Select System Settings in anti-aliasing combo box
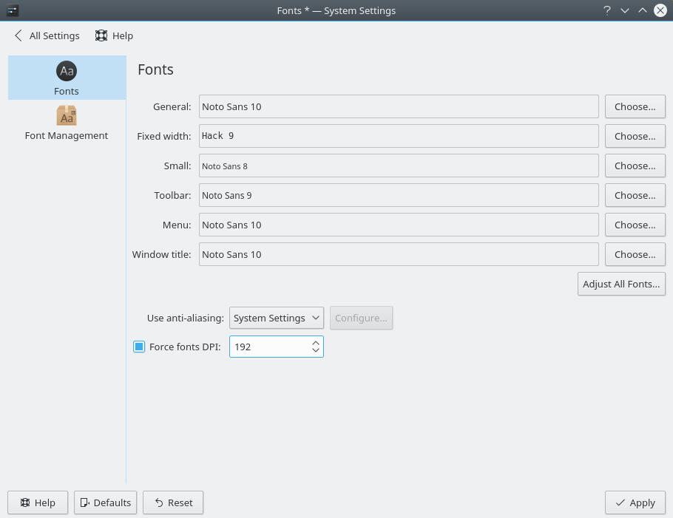 pos(276,318)
